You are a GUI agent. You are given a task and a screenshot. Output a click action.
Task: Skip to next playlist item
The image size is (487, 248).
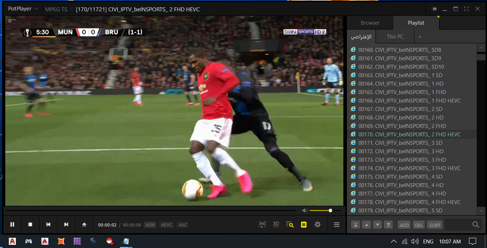[x=66, y=224]
